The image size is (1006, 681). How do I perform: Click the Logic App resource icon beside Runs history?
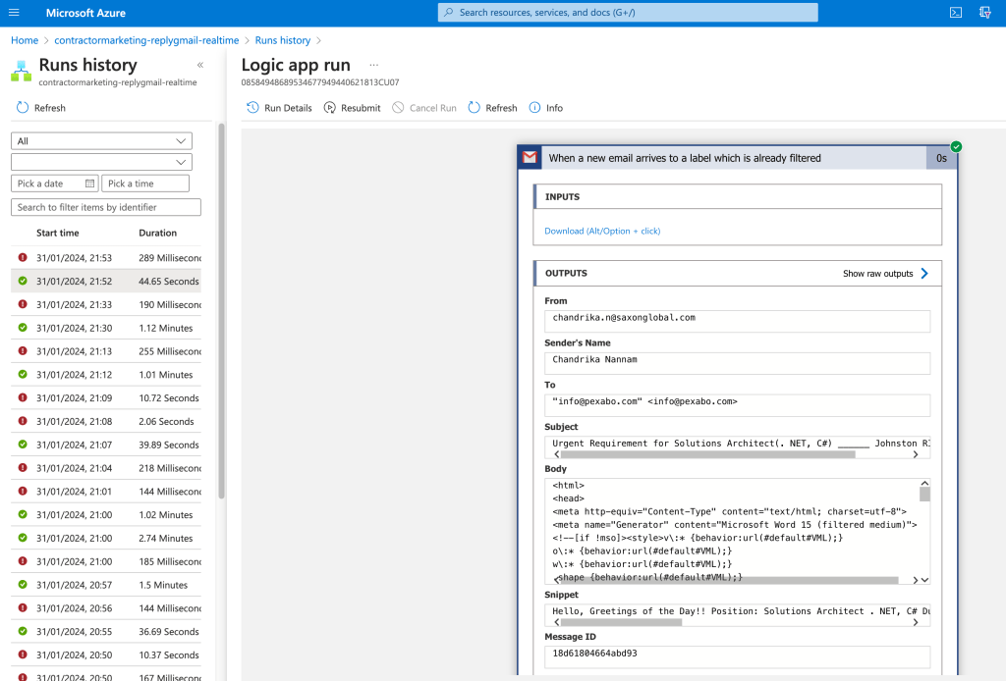coord(22,71)
